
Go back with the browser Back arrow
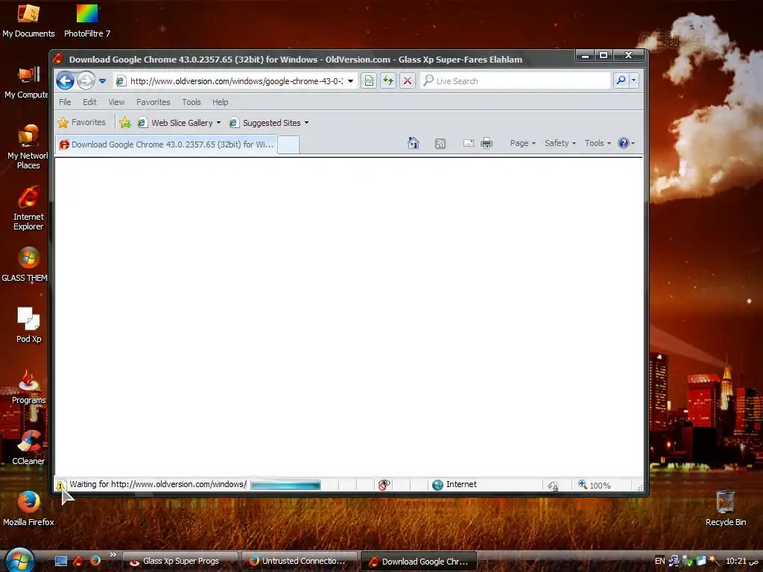coord(66,80)
